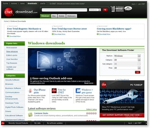Open the Digital Photo Software category
150x128 pixels.
(14, 107)
